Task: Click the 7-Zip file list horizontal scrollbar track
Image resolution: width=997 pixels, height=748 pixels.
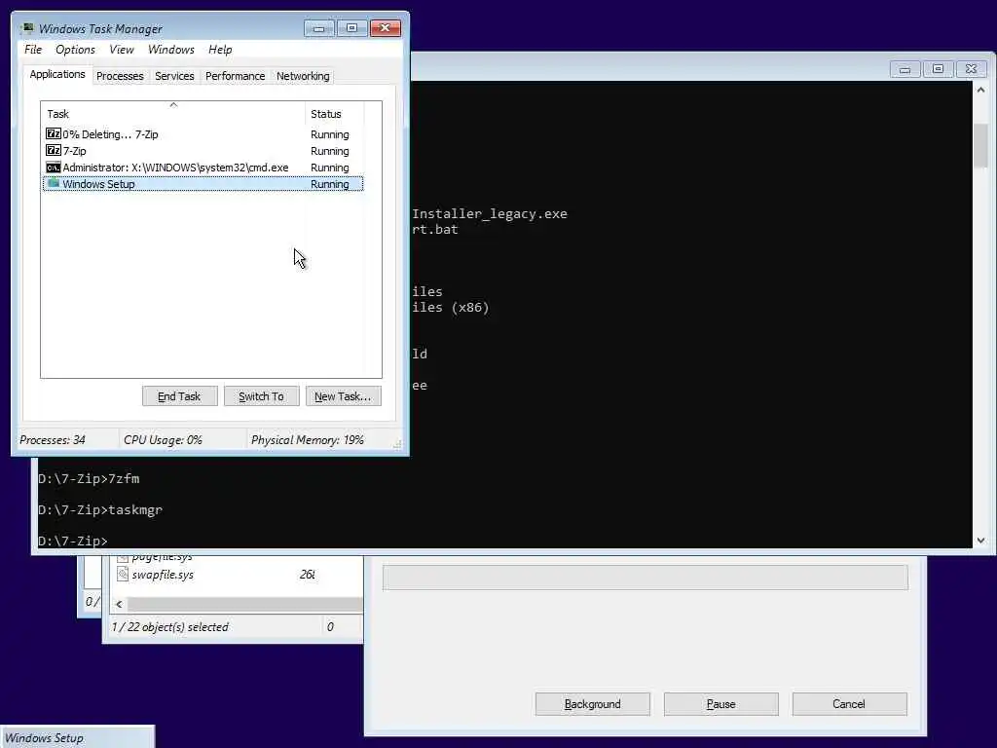Action: pyautogui.click(x=244, y=604)
